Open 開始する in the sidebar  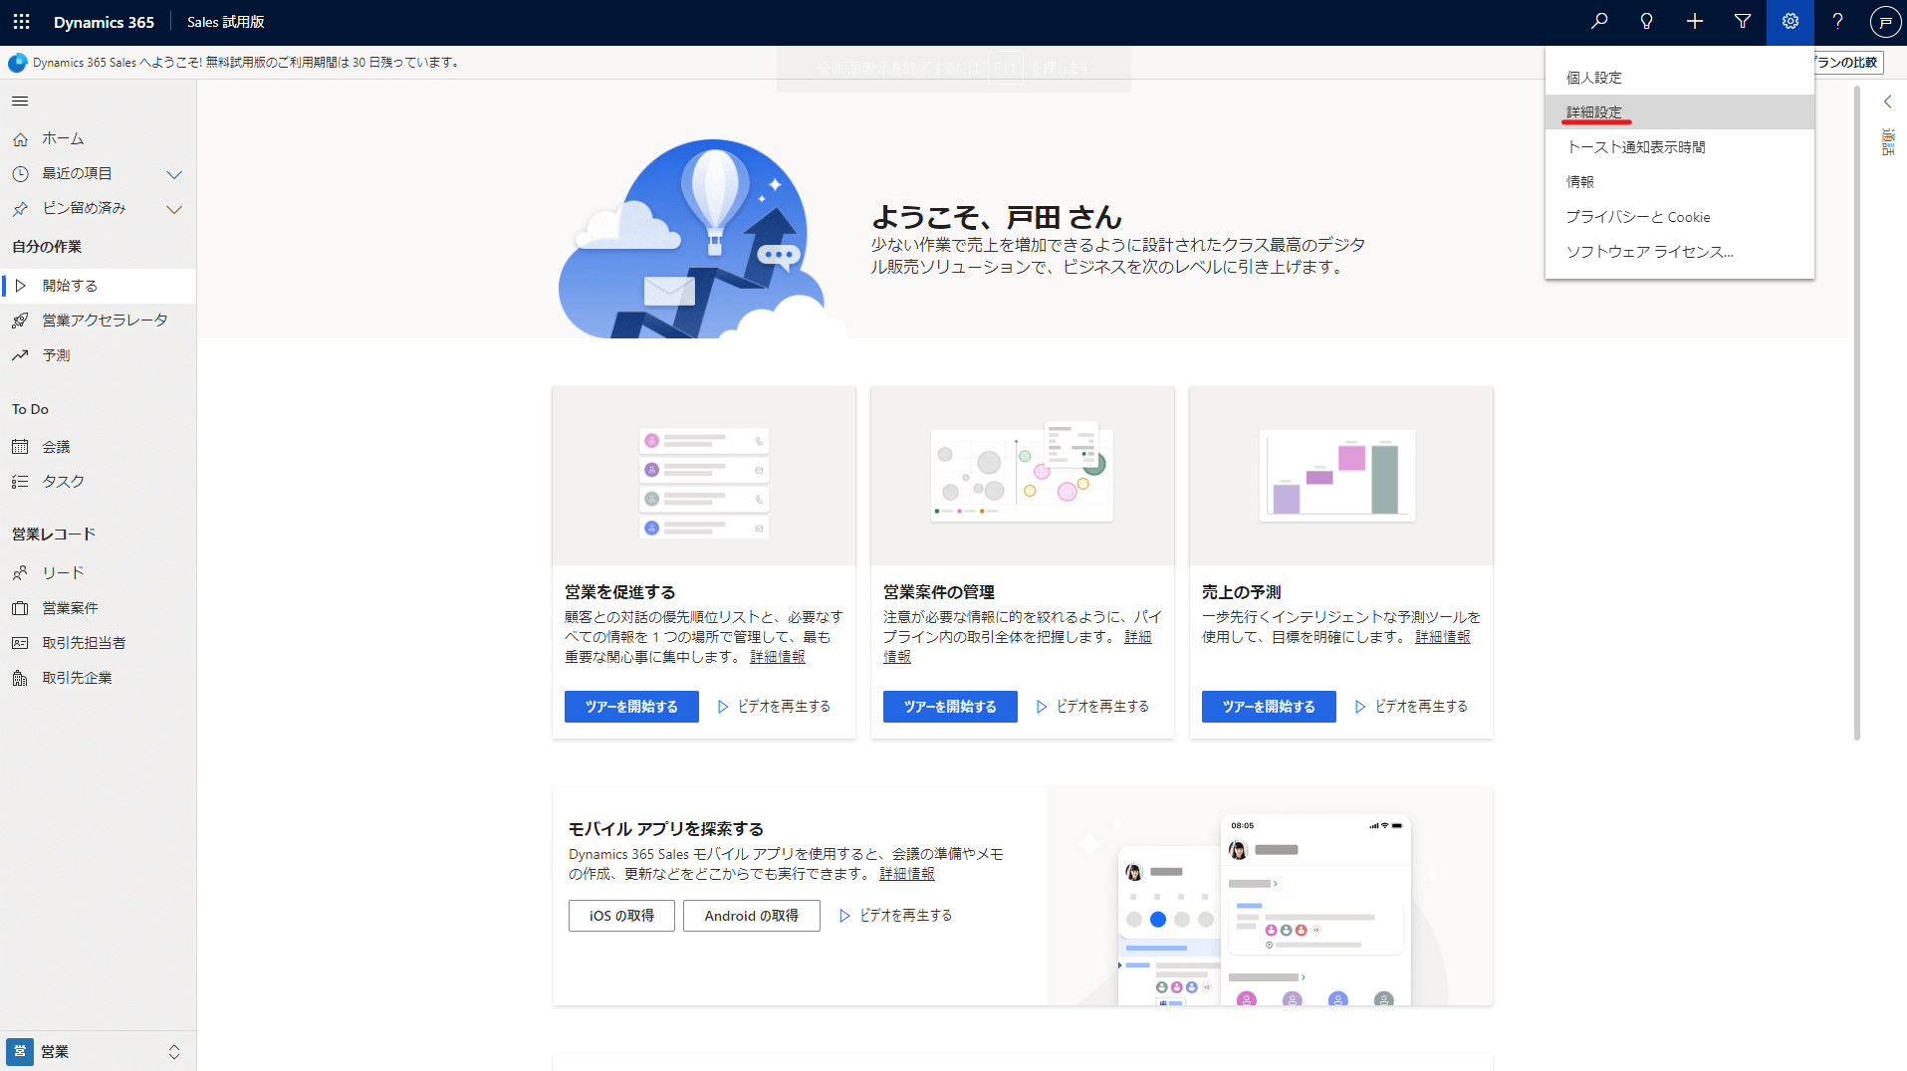pos(98,286)
